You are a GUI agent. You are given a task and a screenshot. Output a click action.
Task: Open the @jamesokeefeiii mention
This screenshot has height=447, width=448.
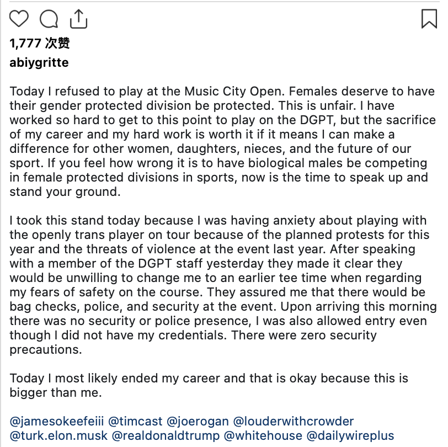click(x=57, y=421)
